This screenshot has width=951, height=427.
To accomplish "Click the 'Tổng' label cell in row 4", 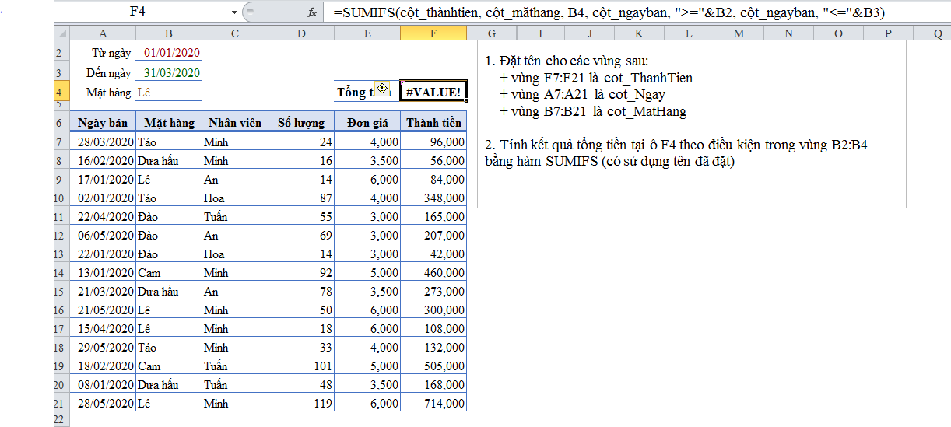I will tap(367, 92).
